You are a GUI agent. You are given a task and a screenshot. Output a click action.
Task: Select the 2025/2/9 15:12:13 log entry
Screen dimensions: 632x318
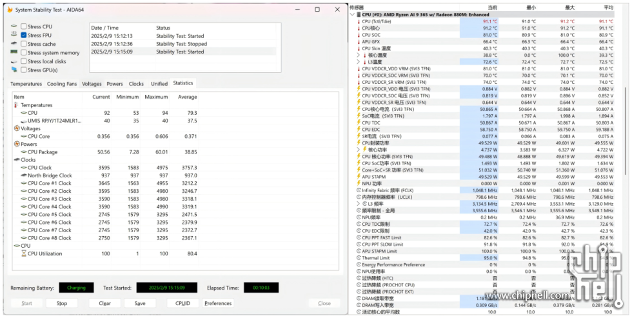[183, 36]
